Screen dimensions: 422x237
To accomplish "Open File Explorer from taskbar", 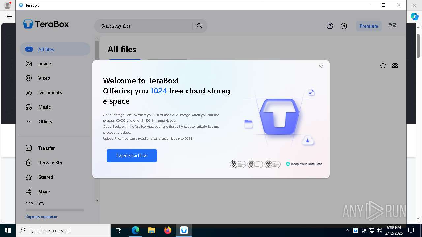I will pos(152,230).
